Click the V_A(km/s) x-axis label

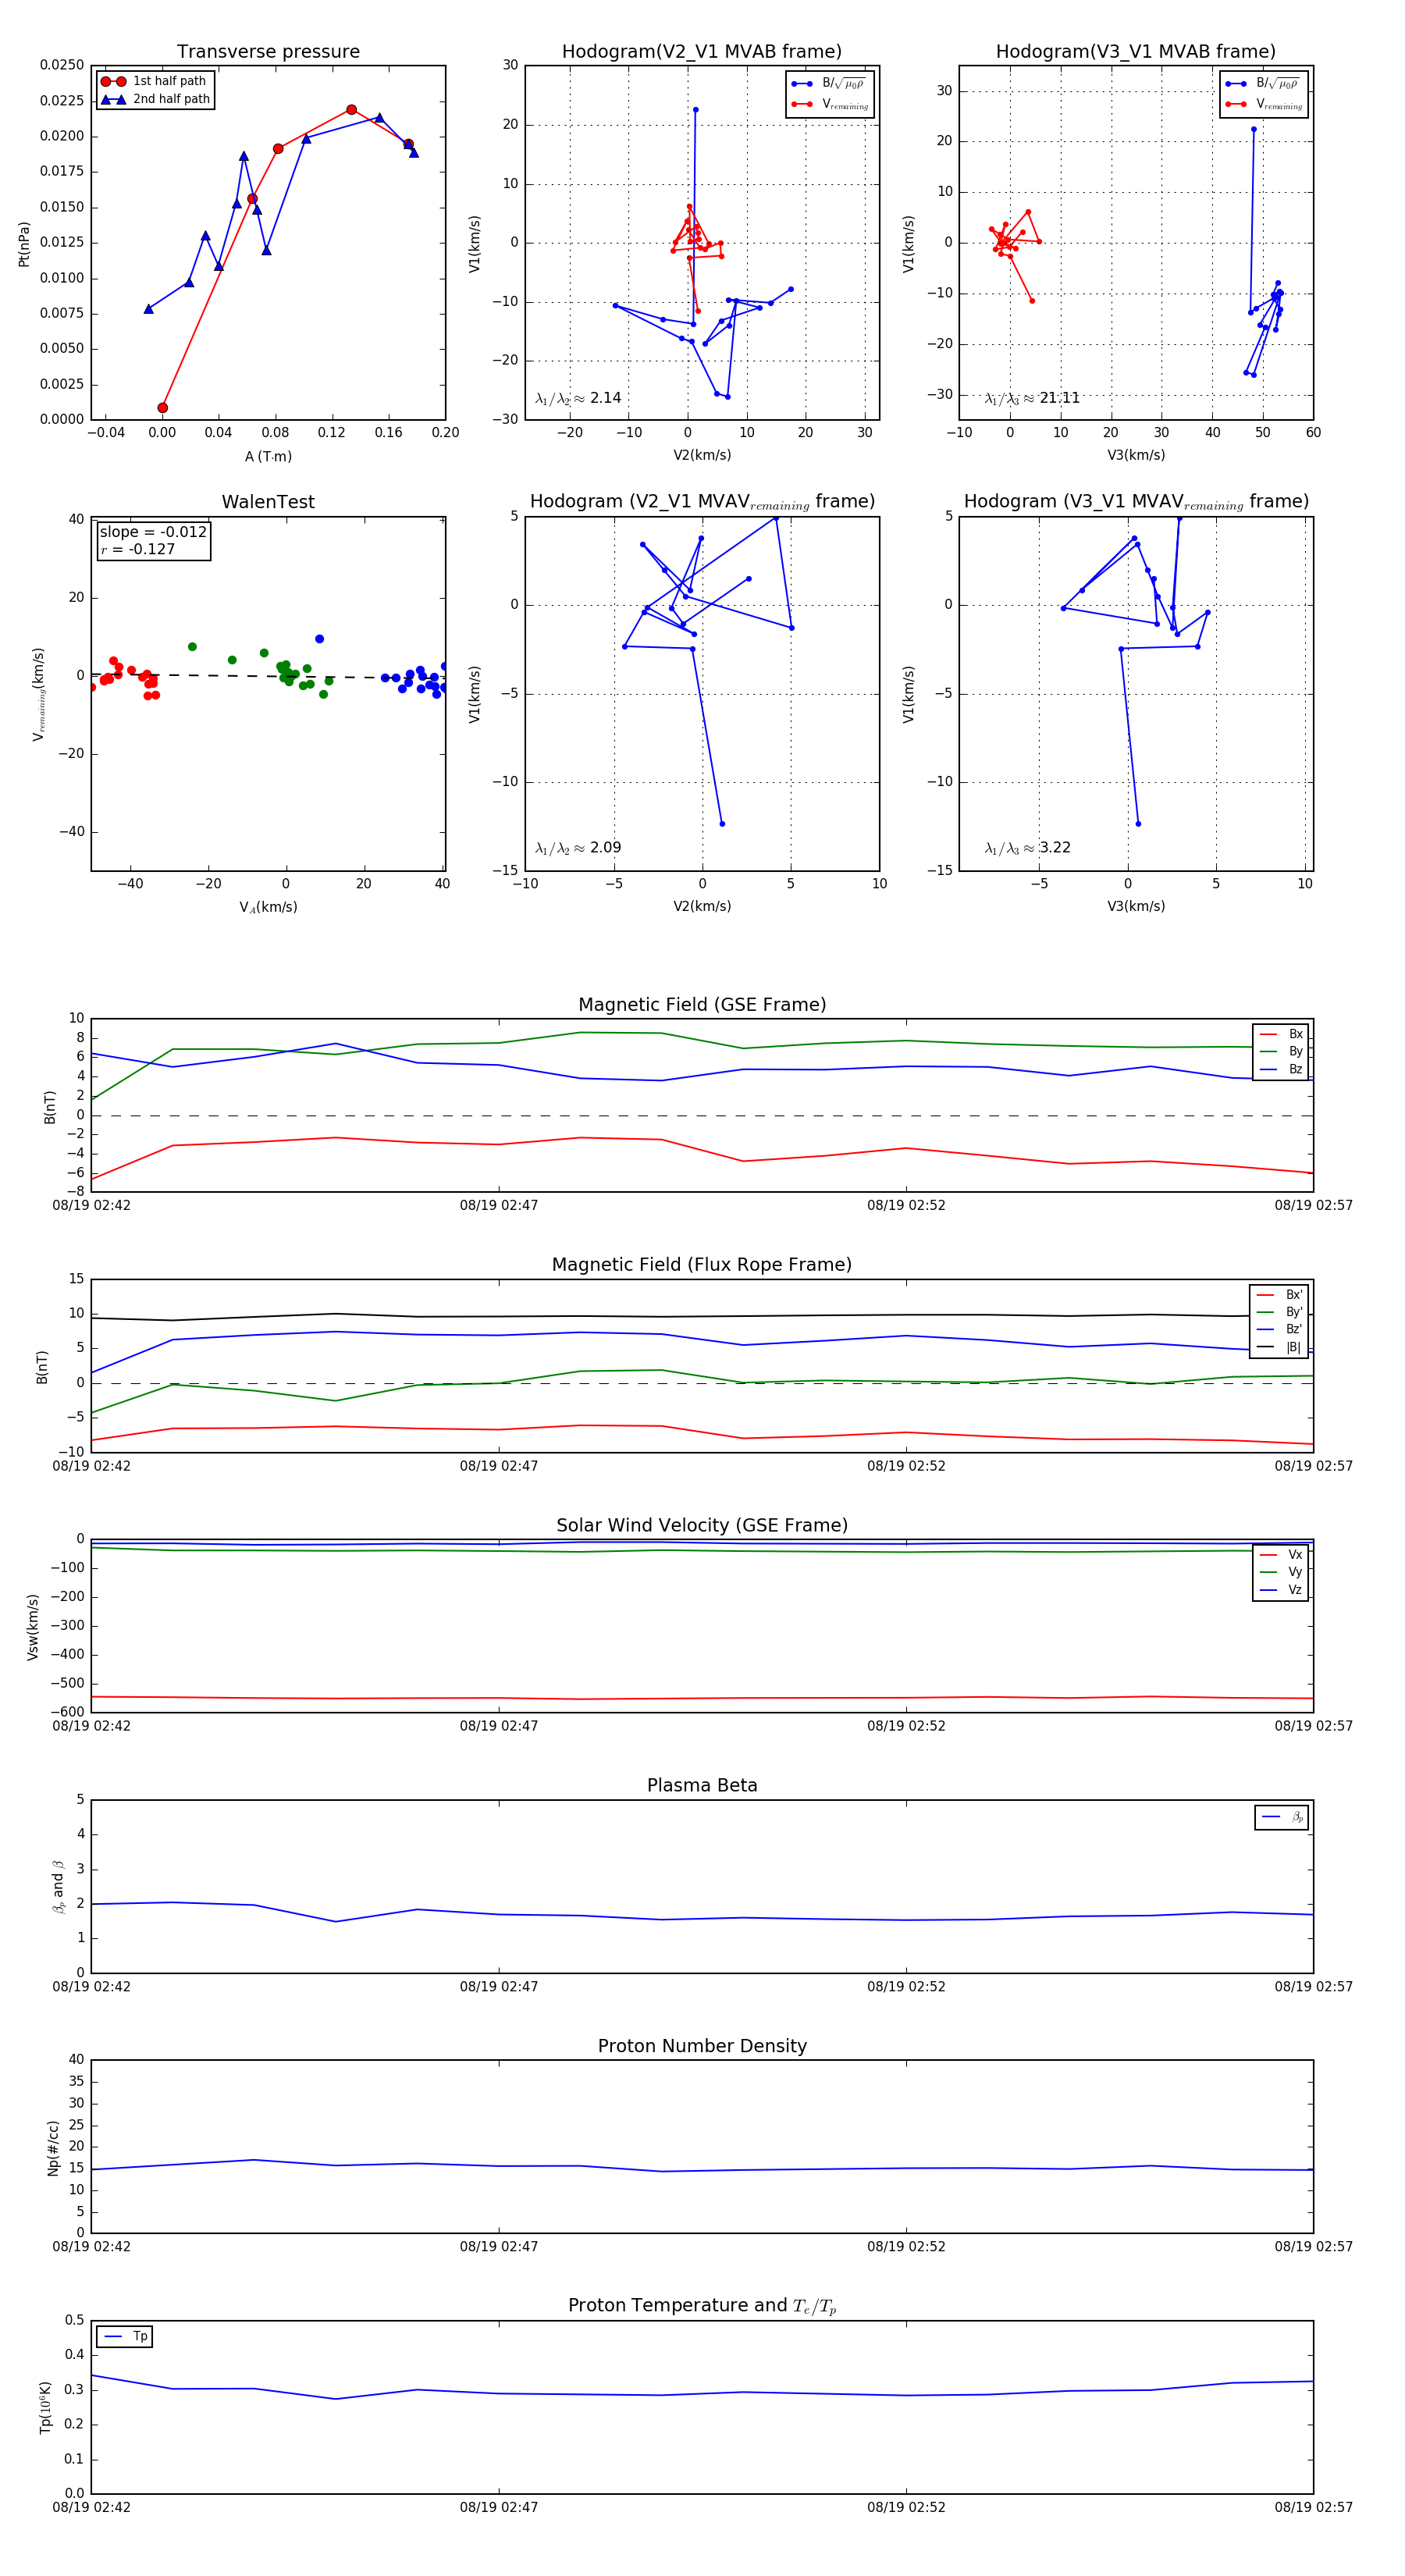[268, 907]
